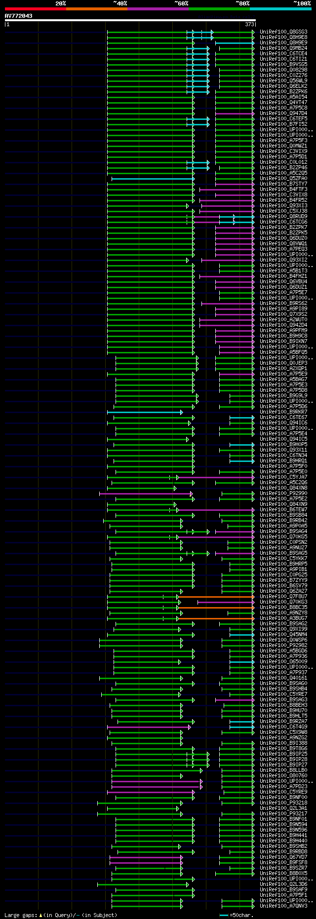
Task: Select the UniRef100_B9RKR7 label
Action: coord(283,412)
